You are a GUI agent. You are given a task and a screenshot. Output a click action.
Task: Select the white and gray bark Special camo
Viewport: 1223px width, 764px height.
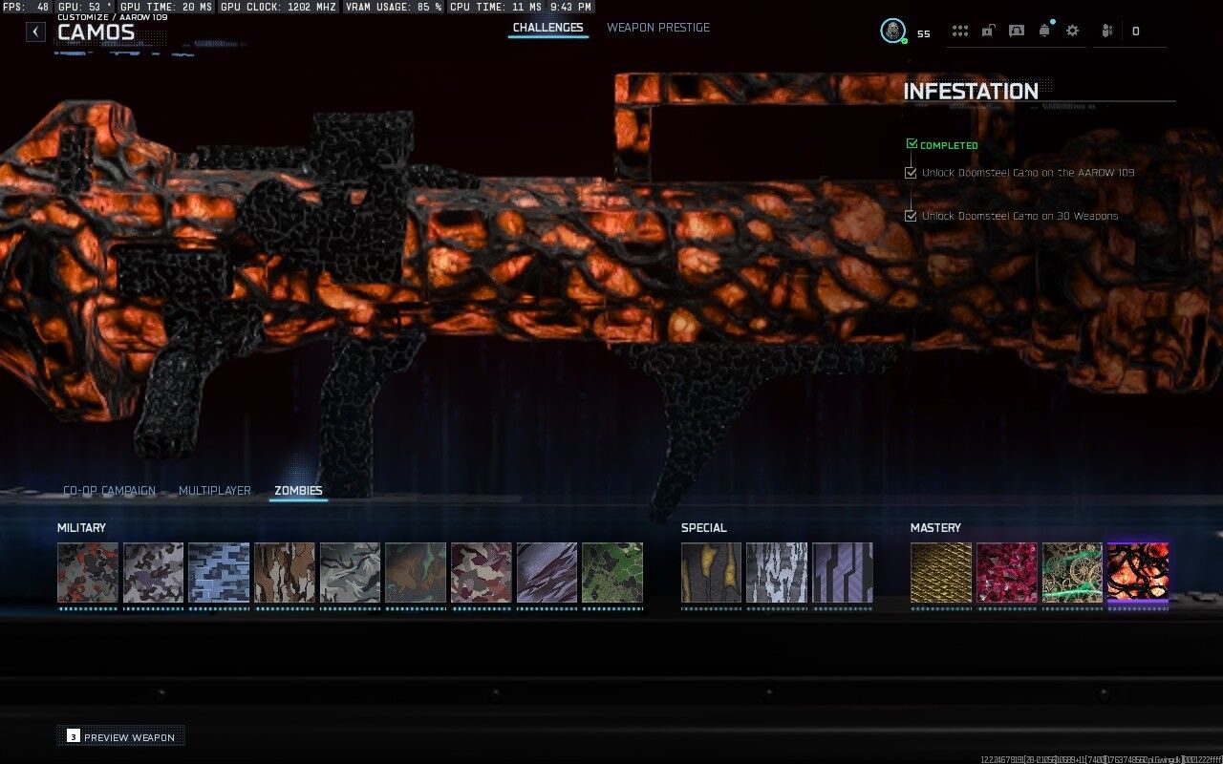(x=777, y=573)
